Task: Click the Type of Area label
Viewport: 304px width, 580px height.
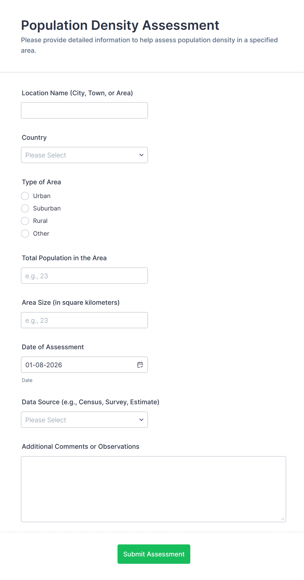Action: point(41,182)
